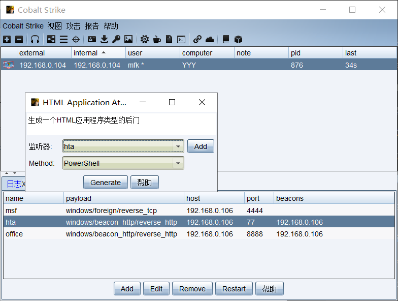
Task: Open the 攻击 menu
Action: [x=73, y=26]
